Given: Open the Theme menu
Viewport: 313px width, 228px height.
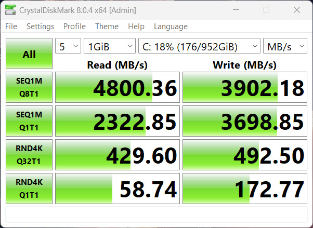Looking at the screenshot, I should [x=107, y=26].
